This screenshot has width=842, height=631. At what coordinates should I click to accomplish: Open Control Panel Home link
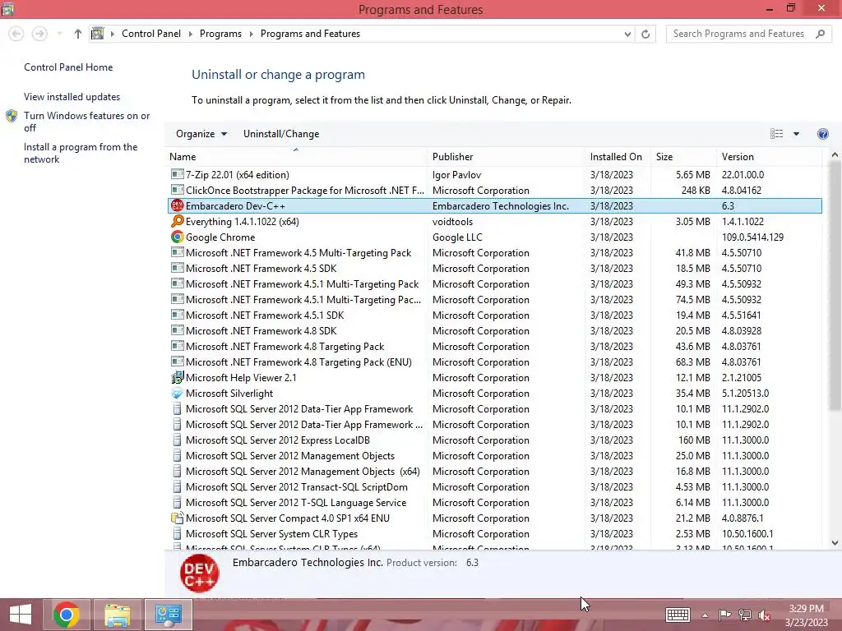pos(68,67)
